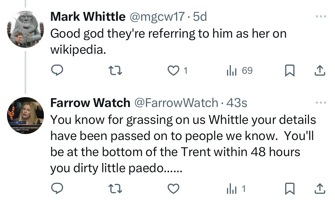Open Mark Whittle's profile picture
This screenshot has width=335, height=200.
[x=25, y=29]
